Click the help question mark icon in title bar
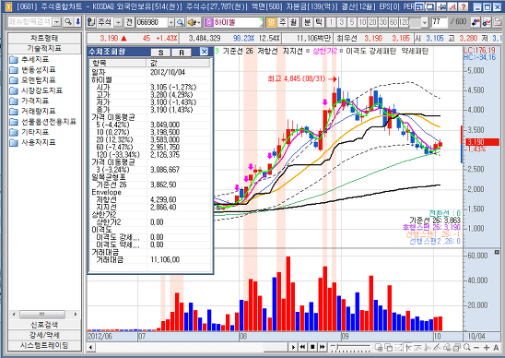This screenshot has width=505, height=358. 464,6
